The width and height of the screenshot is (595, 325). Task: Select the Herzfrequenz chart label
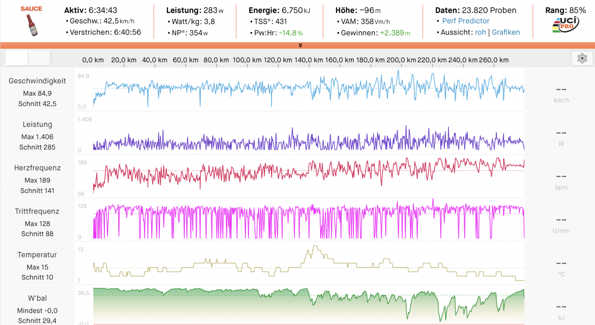37,168
